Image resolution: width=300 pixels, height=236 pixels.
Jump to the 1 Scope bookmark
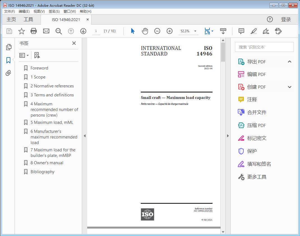pos(38,77)
